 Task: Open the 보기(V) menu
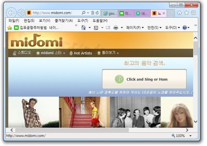[x=45, y=21]
